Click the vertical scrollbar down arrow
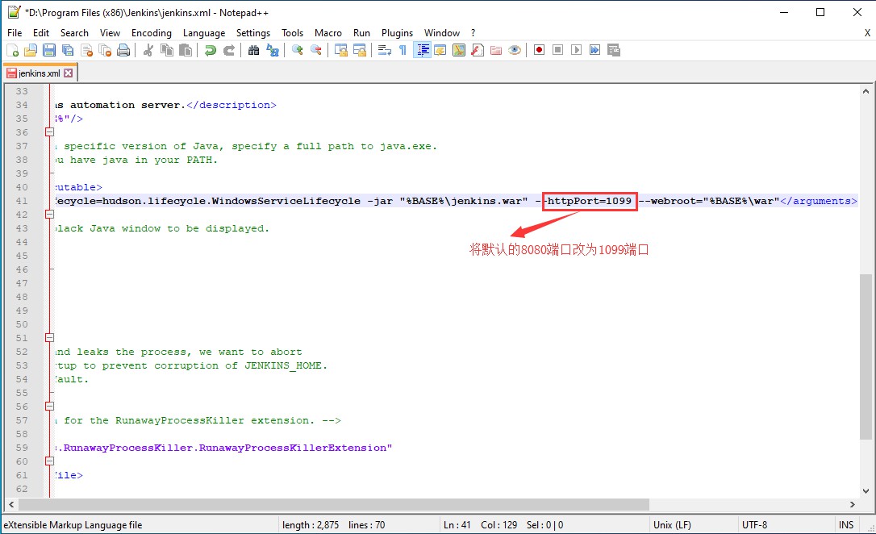This screenshot has height=534, width=876. pyautogui.click(x=866, y=491)
